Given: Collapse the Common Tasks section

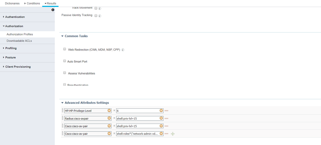Looking at the screenshot, I should pos(62,36).
